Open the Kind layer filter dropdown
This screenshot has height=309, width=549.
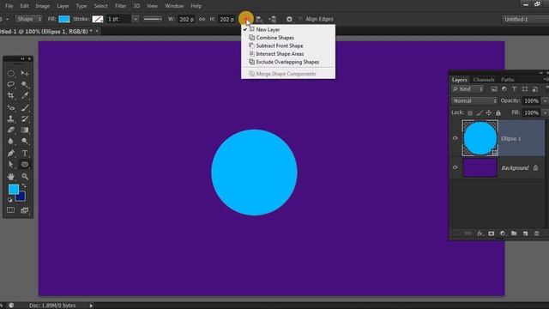tap(468, 89)
